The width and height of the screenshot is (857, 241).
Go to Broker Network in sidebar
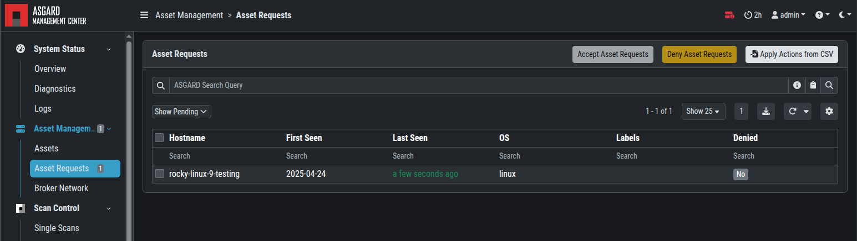point(61,188)
